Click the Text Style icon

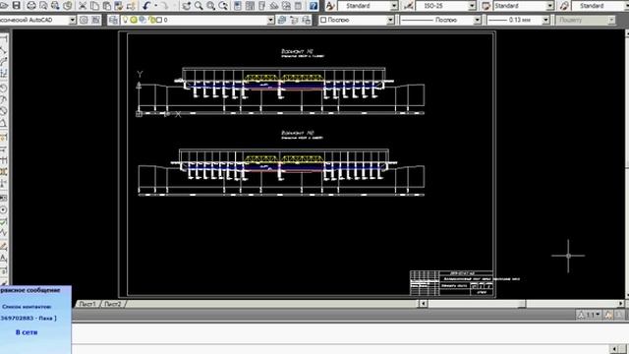(330, 6)
